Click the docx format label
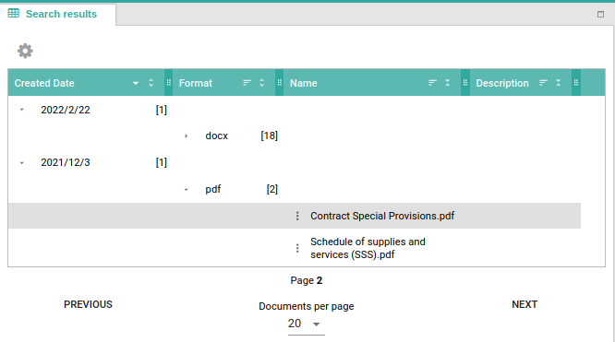This screenshot has width=615, height=342. point(216,136)
